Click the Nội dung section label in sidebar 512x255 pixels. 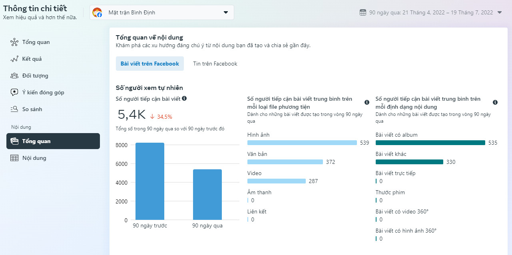click(21, 127)
